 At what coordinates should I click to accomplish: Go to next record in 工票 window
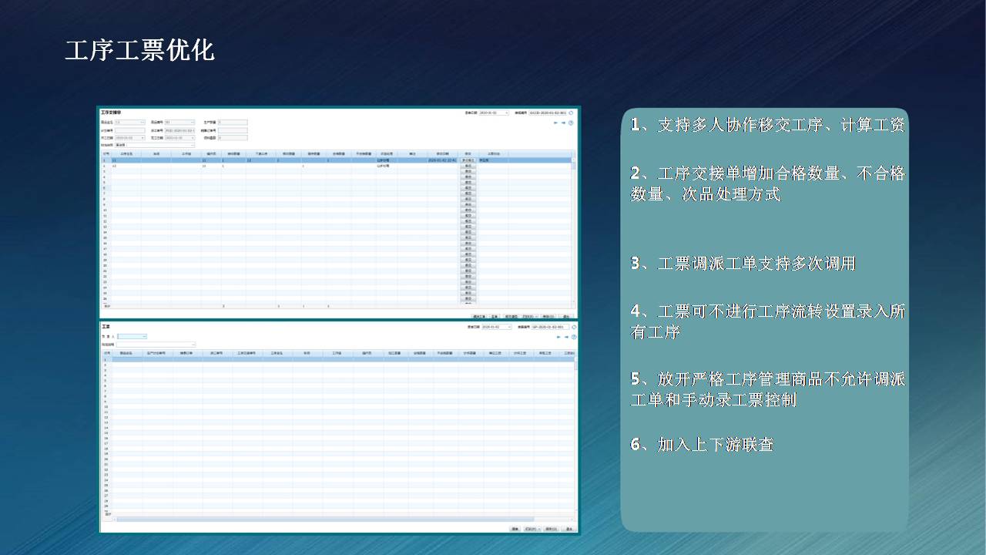pyautogui.click(x=566, y=337)
